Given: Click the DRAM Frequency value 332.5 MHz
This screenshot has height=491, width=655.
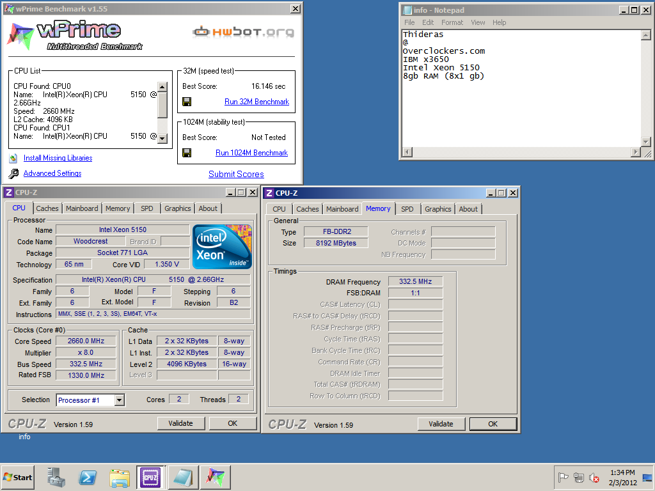Looking at the screenshot, I should coord(415,281).
